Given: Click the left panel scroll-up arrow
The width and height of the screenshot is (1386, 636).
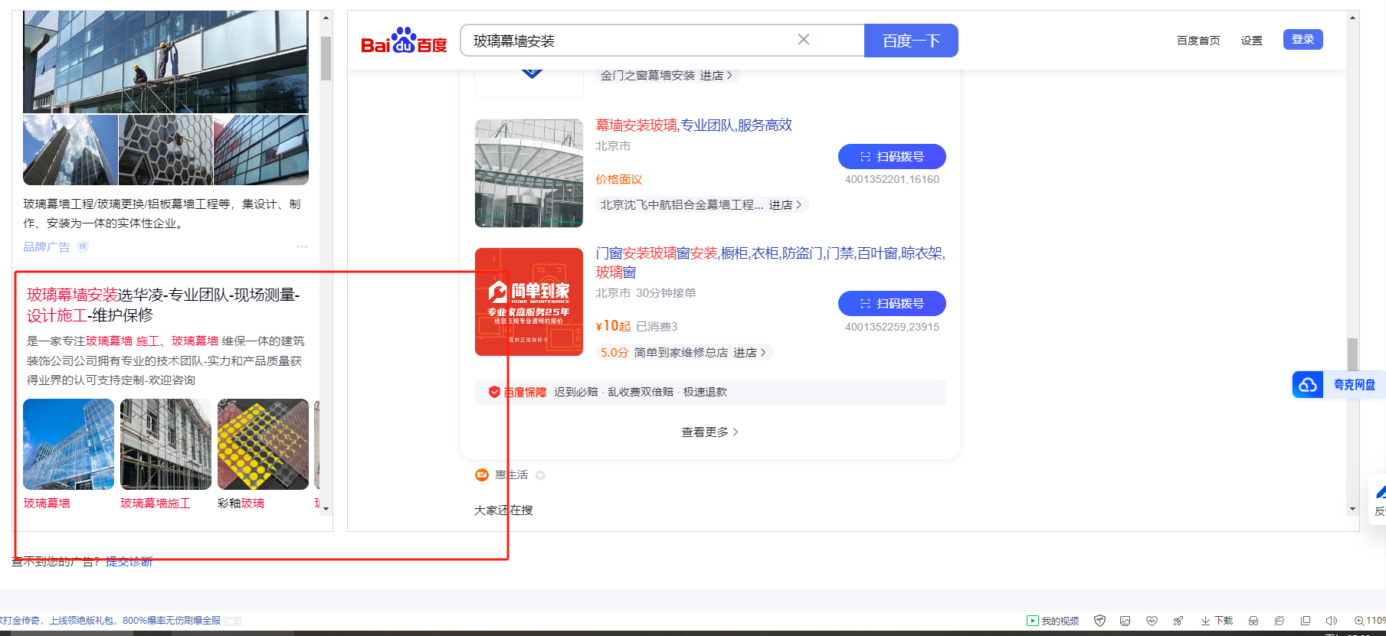Looking at the screenshot, I should [326, 17].
